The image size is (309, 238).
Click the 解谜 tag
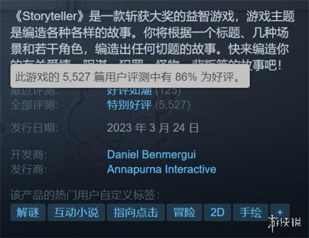[28, 213]
